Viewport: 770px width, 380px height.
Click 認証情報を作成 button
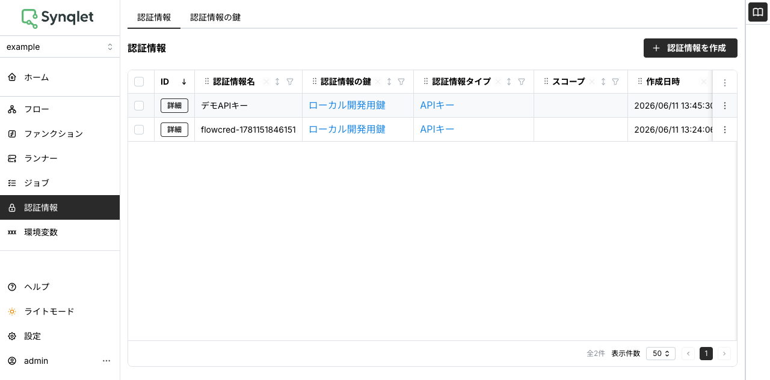(x=691, y=48)
